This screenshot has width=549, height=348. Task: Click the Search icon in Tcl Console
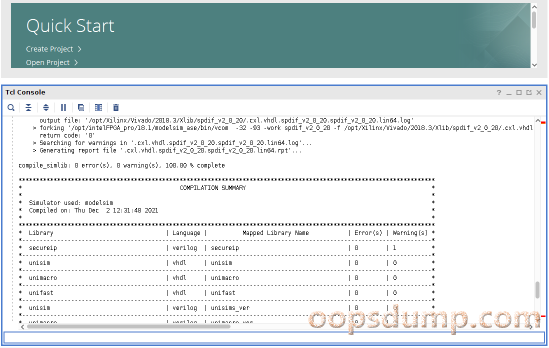[11, 107]
